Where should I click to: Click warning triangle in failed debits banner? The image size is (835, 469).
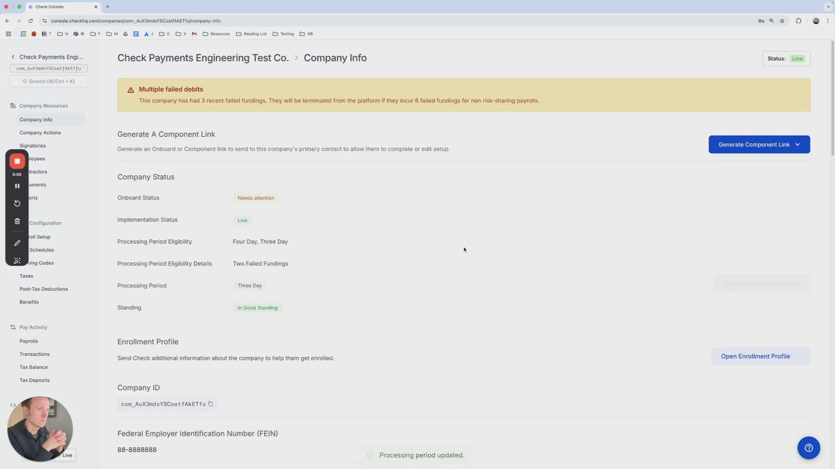[x=130, y=90]
